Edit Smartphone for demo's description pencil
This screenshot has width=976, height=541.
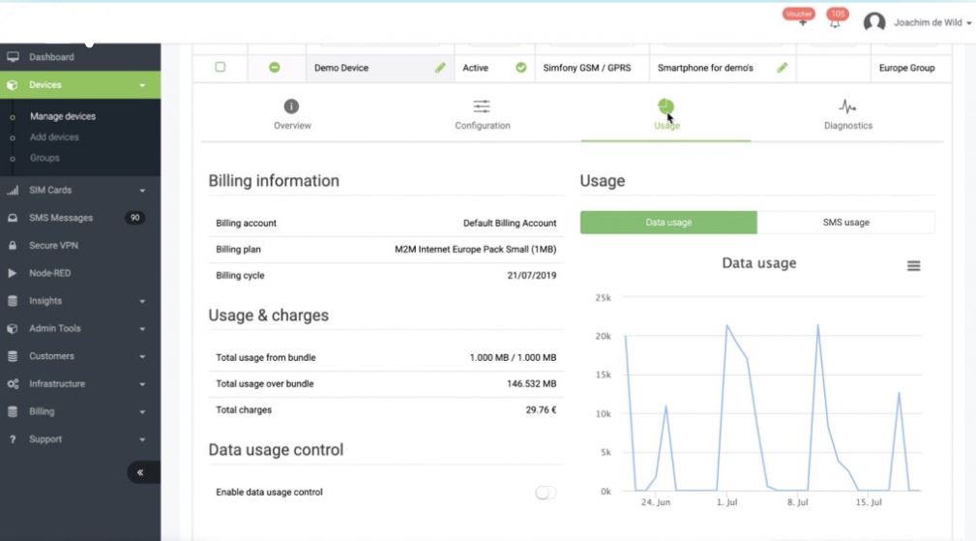click(x=783, y=67)
